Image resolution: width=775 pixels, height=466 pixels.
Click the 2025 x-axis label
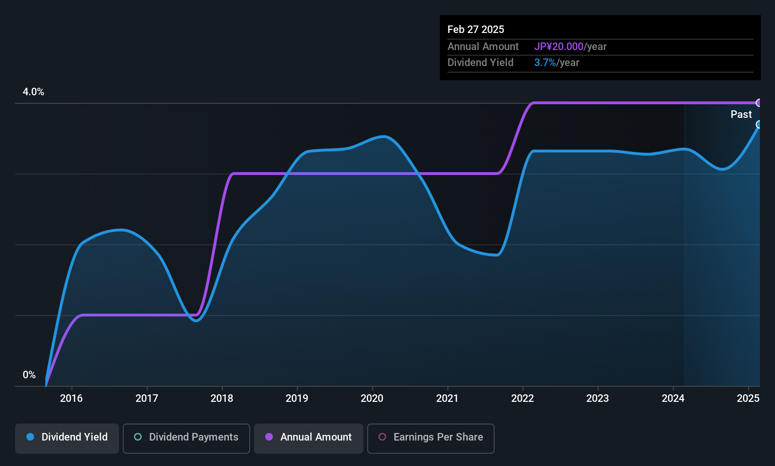[748, 398]
